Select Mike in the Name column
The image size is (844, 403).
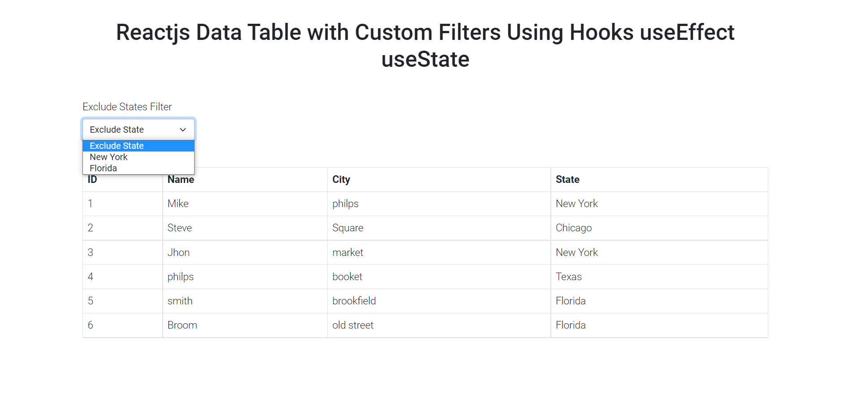point(177,204)
